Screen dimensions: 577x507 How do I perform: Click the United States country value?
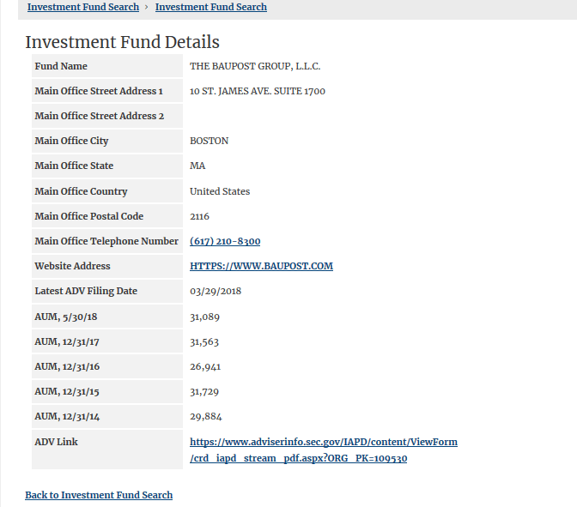tap(220, 191)
